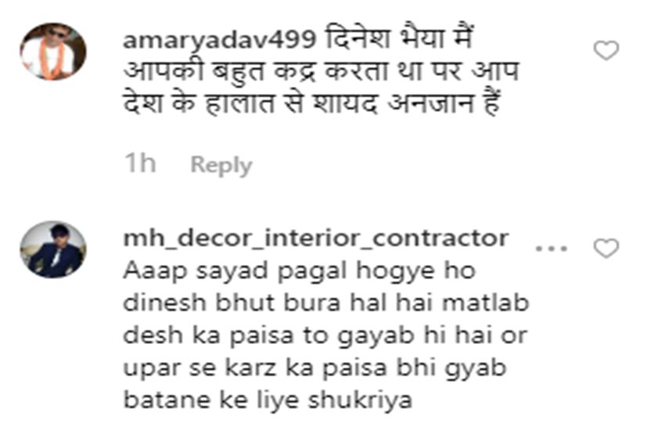Select the word 'अनजान' in the first comment

coord(431,104)
